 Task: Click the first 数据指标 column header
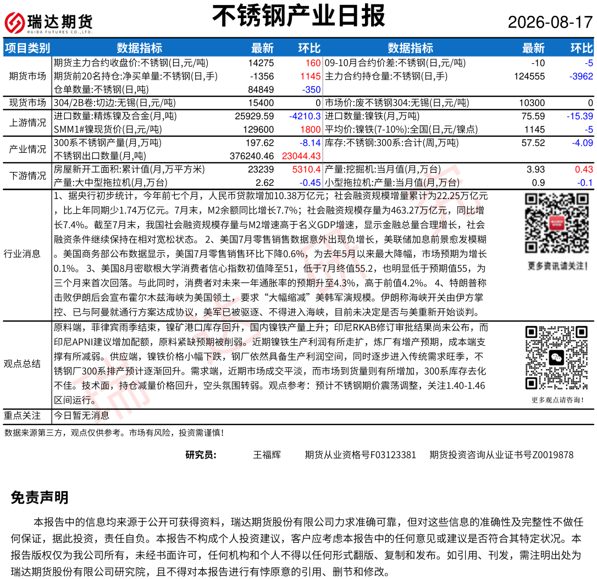139,48
